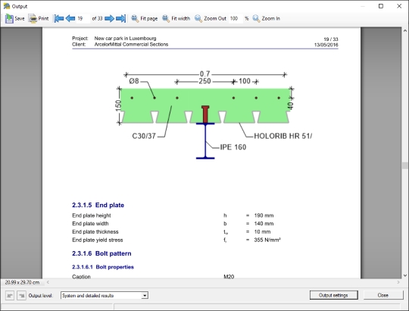Click the Save icon in toolbar
The width and height of the screenshot is (409, 311).
coord(9,18)
